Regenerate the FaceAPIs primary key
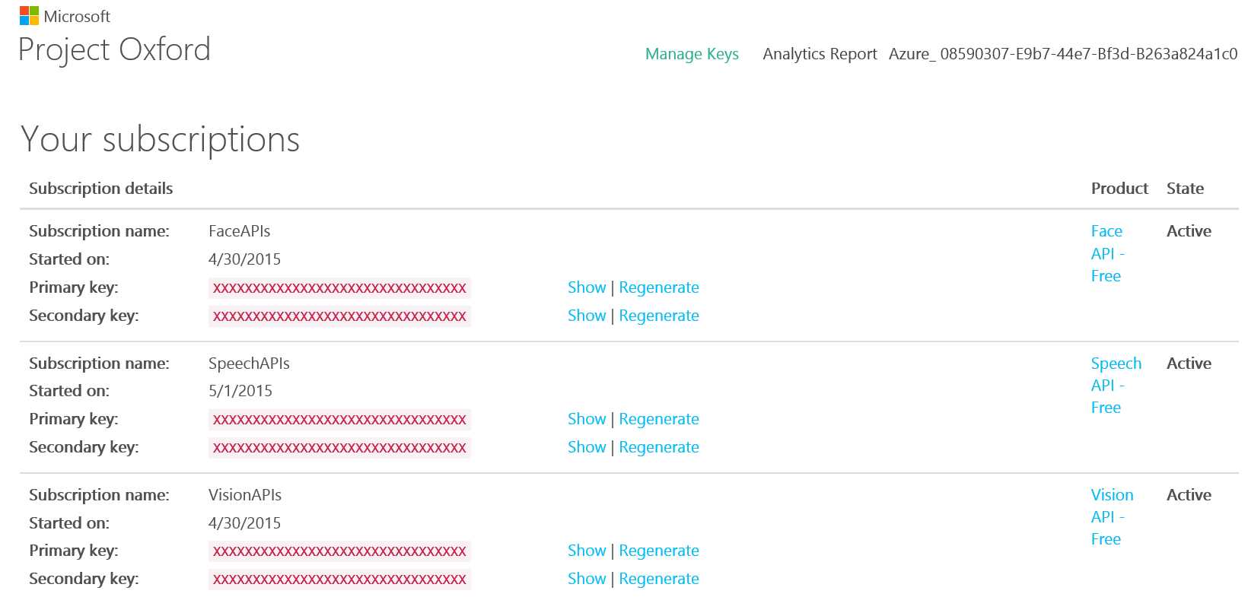Screen dimensions: 1248x616 click(x=659, y=287)
